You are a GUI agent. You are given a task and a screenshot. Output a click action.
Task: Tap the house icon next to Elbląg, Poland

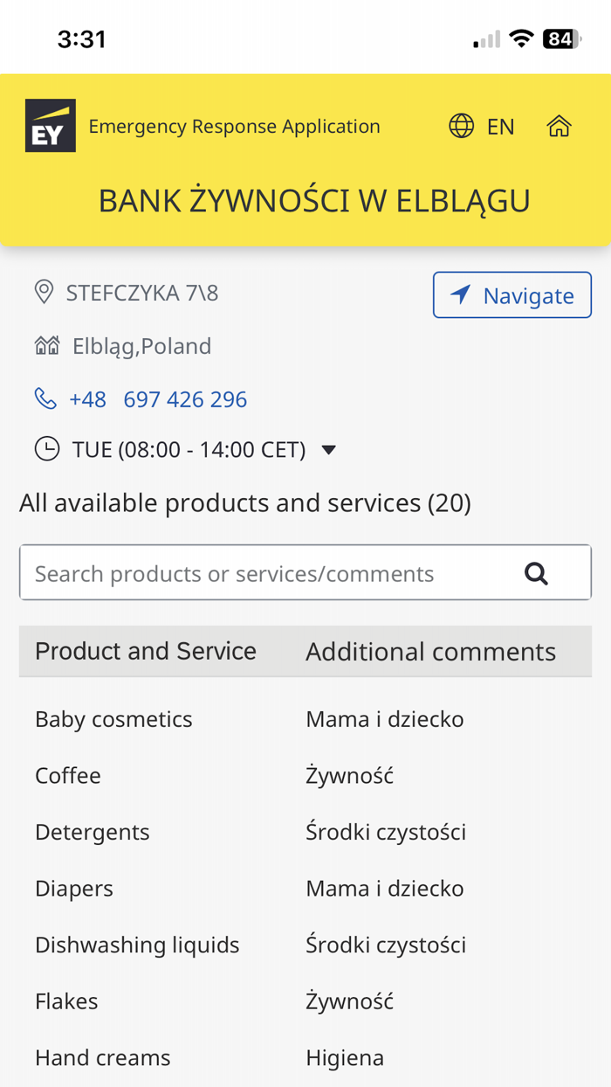[45, 343]
